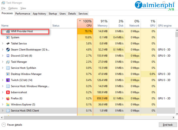Click the 188.9 MB memory cell
The image size is (178, 130).
[101, 92]
